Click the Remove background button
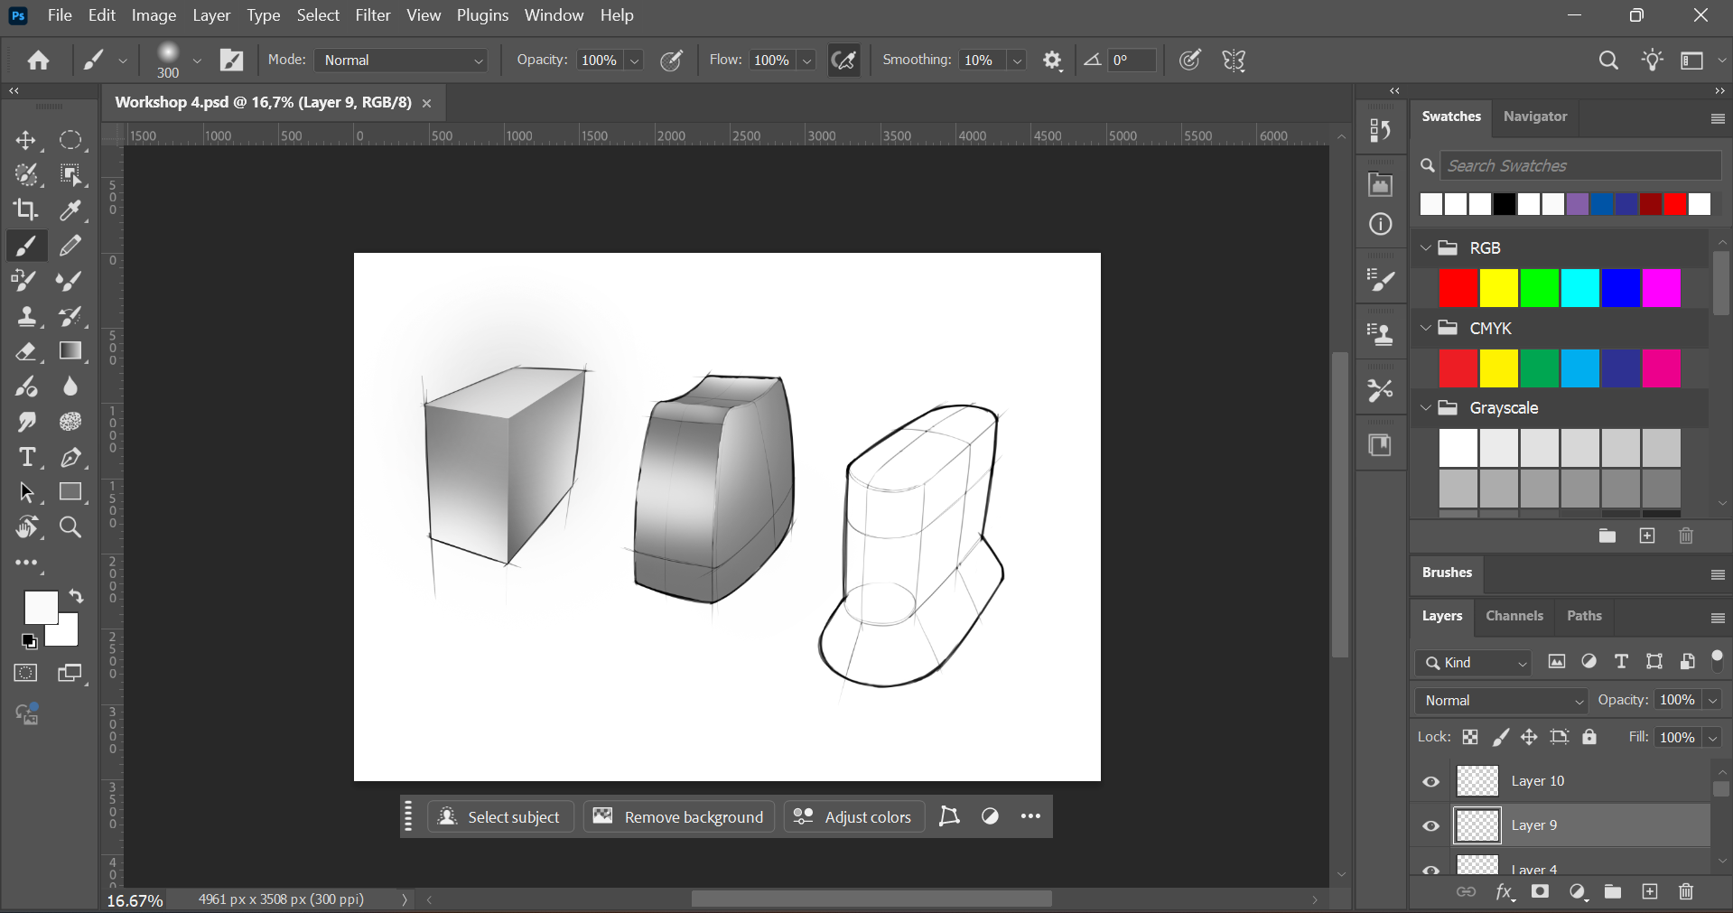1733x913 pixels. (678, 817)
